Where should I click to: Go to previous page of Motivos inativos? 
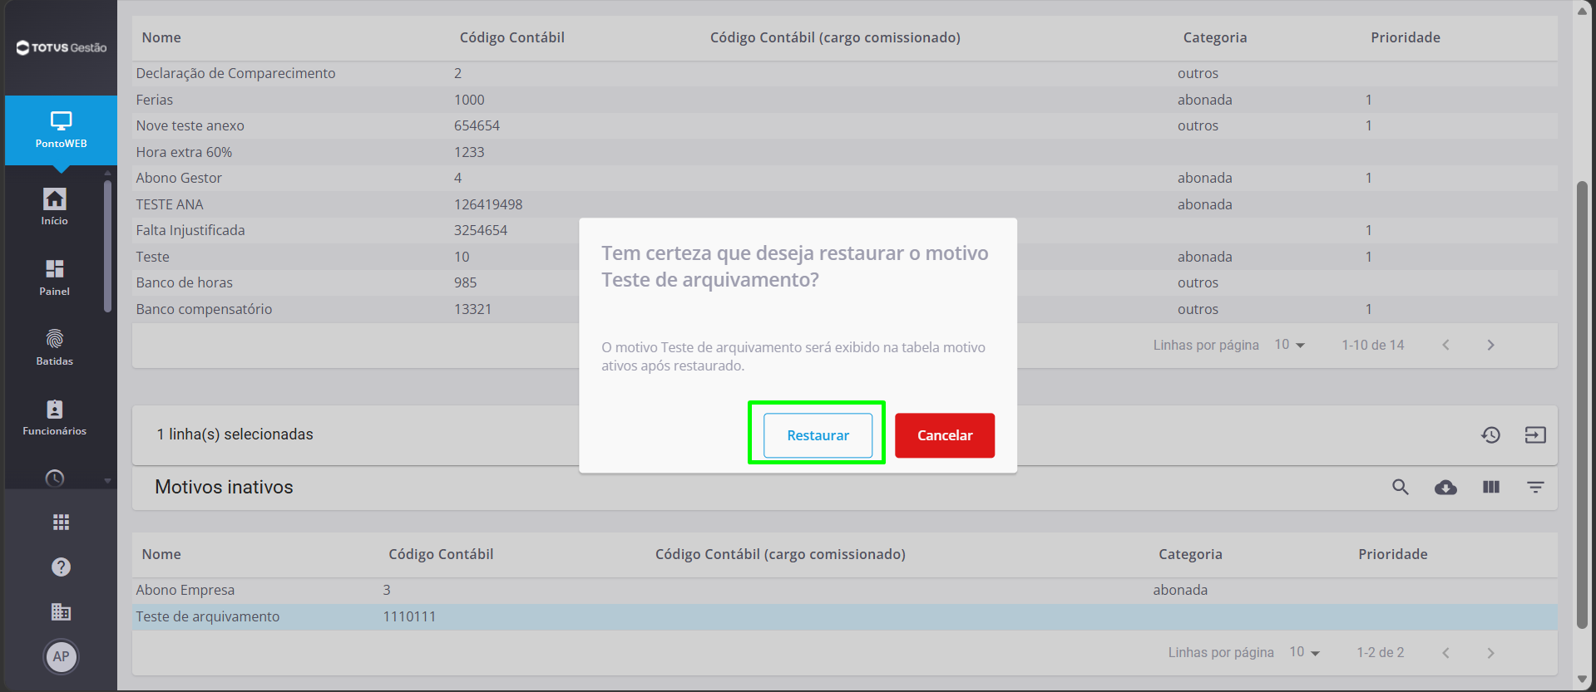pyautogui.click(x=1445, y=652)
